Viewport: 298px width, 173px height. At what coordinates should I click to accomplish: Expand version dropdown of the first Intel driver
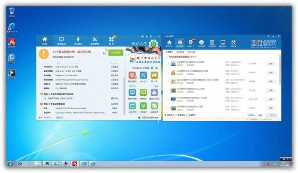coord(242,62)
